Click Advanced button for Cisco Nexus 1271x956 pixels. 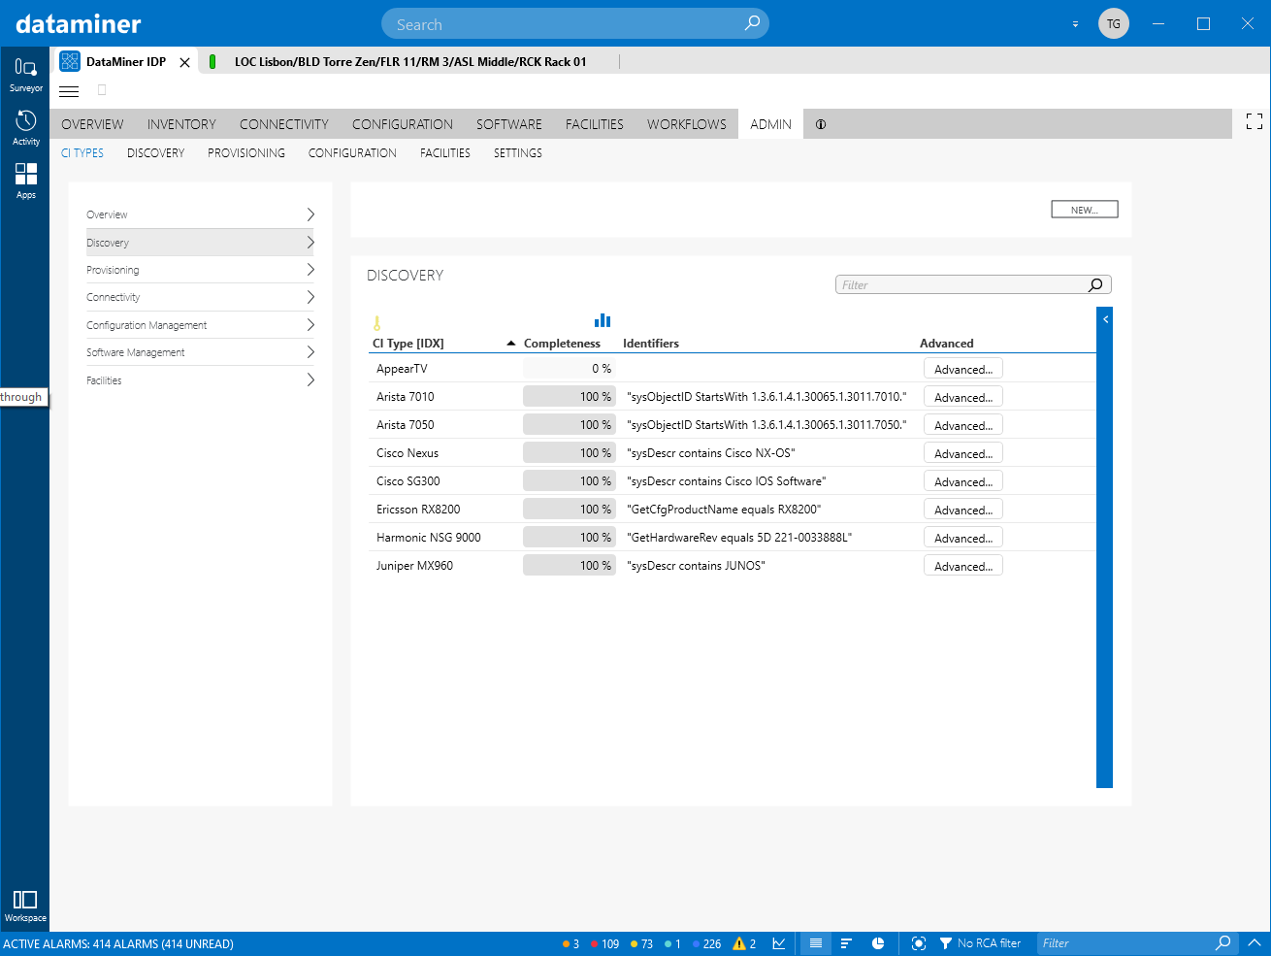tap(962, 453)
